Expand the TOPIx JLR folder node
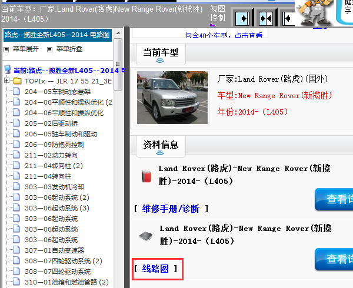Screen dimensions: 353x288 [x=6, y=81]
